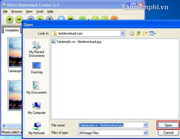Expand the Look in folder dropdown
Screen dimensions: 180x139
[122, 34]
